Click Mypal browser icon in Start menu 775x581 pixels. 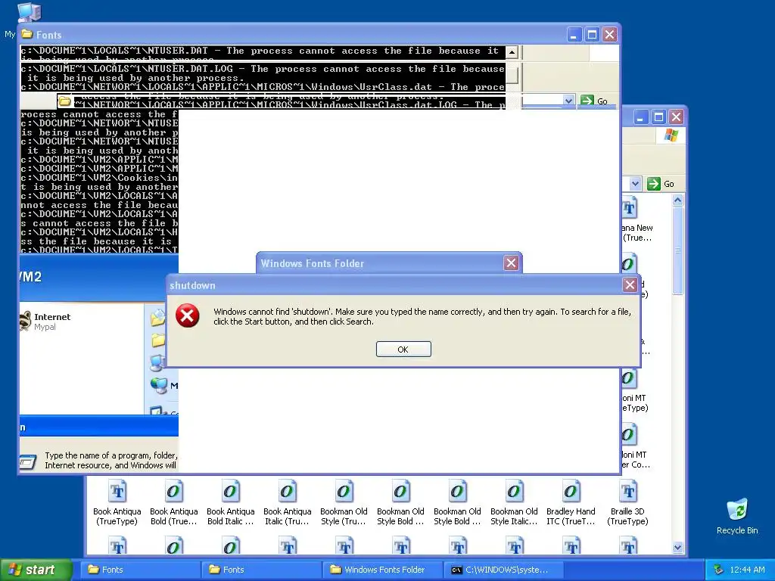(25, 321)
